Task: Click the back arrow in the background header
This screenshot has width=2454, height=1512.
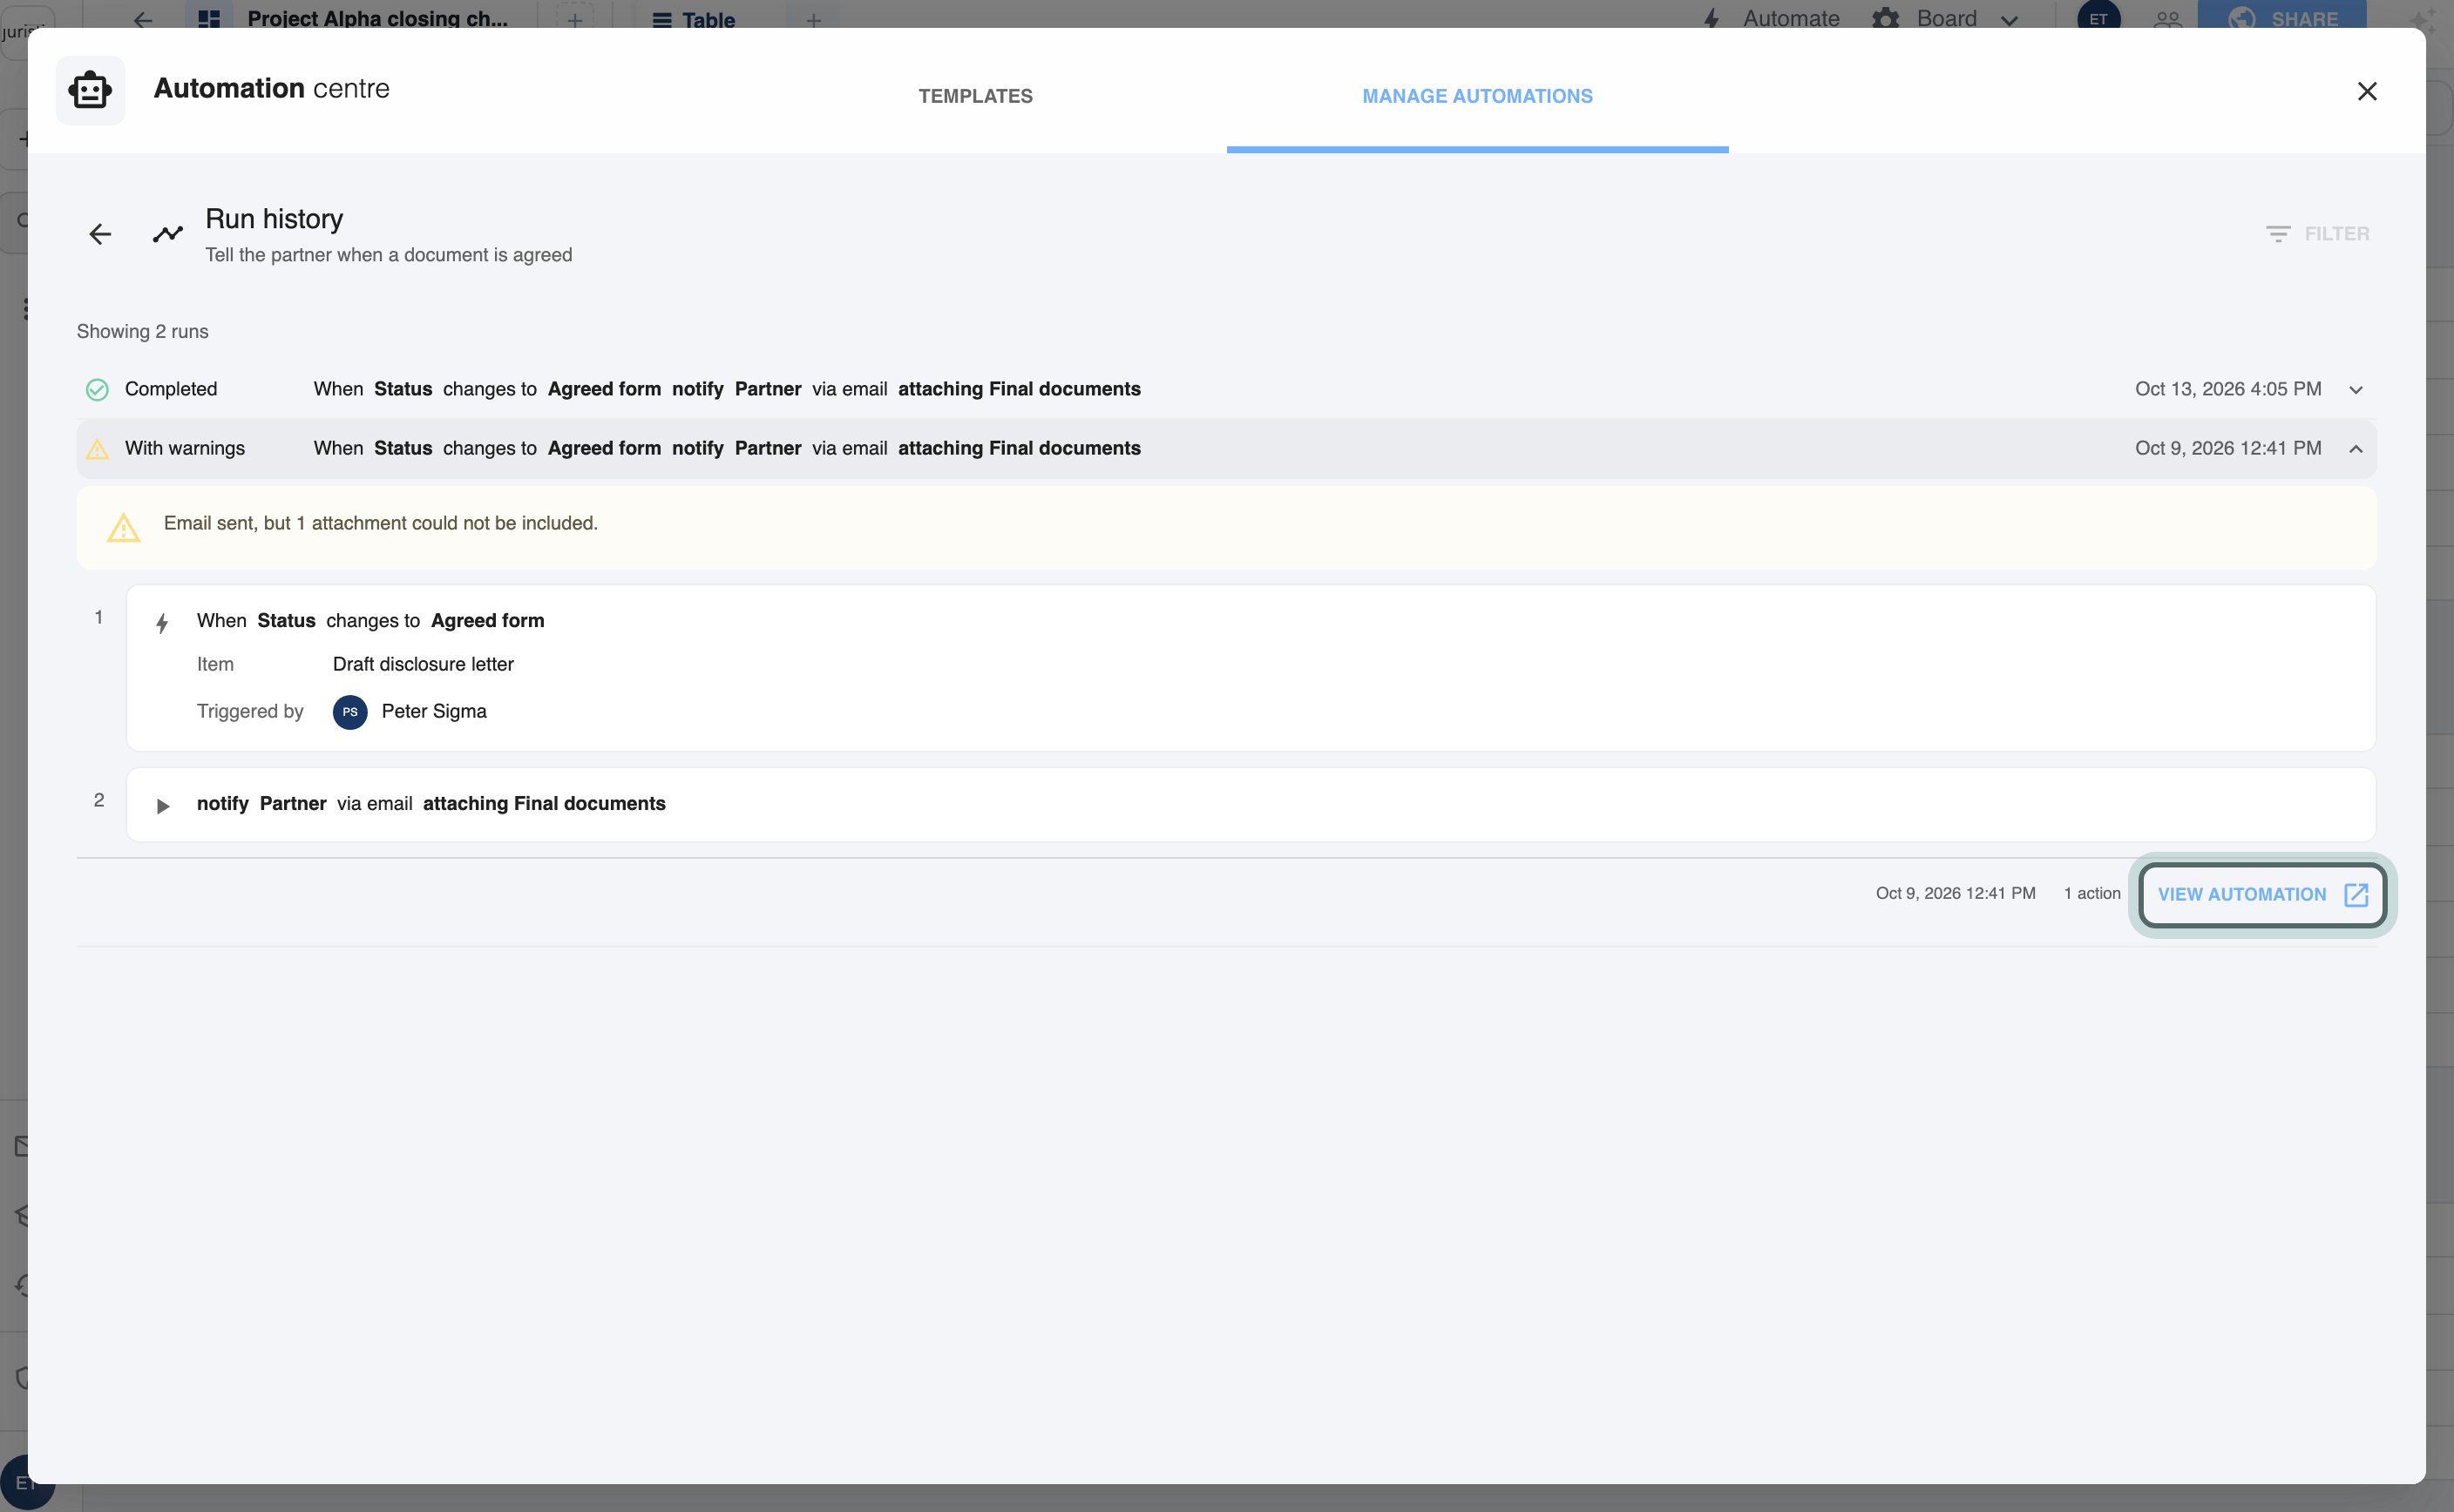Action: [143, 19]
